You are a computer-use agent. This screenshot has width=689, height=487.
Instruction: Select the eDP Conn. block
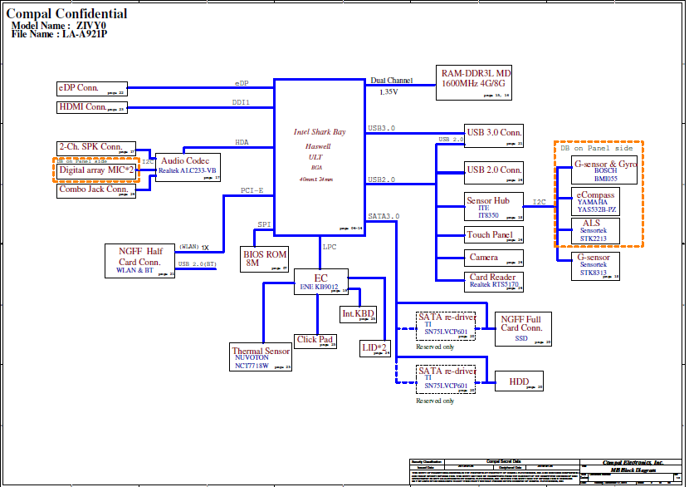(91, 88)
